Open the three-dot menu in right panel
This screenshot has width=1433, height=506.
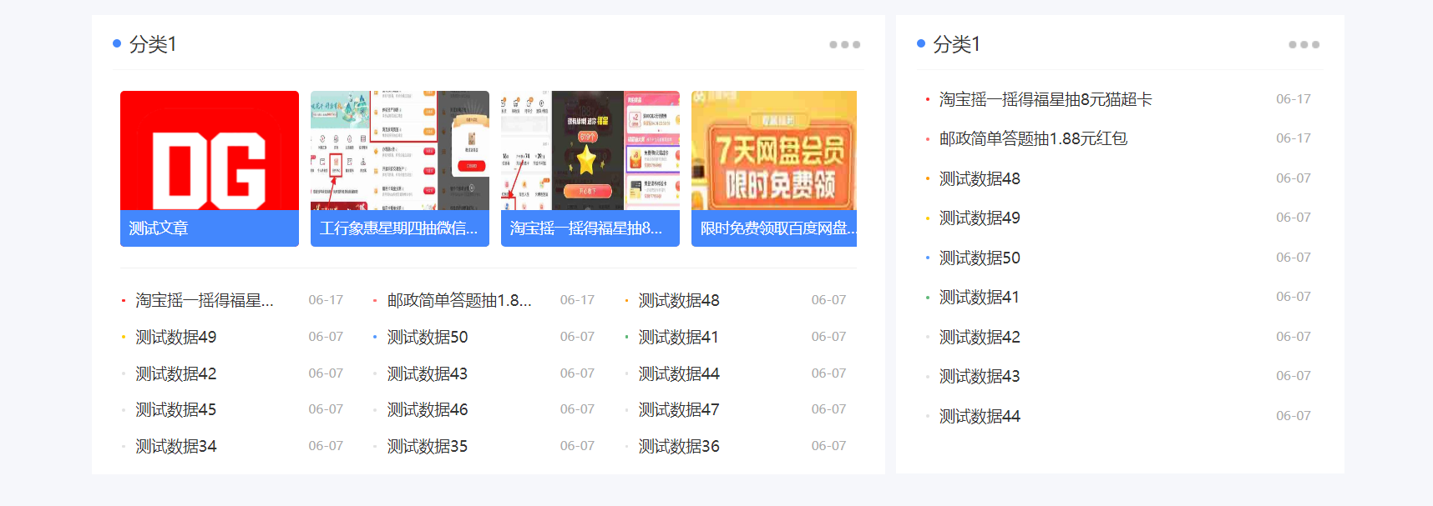[x=1303, y=45]
